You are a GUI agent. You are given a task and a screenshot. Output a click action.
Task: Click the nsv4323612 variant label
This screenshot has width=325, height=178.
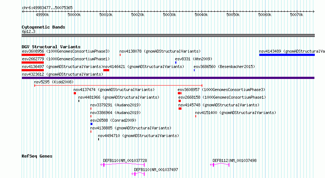coord(62,74)
